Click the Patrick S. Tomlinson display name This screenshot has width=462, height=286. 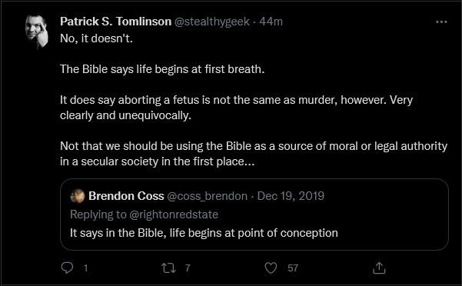click(115, 22)
